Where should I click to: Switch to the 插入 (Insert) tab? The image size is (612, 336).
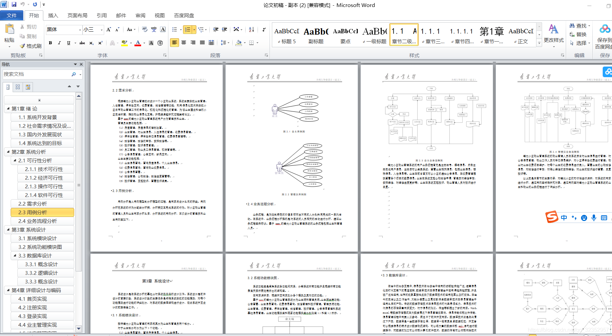point(53,15)
